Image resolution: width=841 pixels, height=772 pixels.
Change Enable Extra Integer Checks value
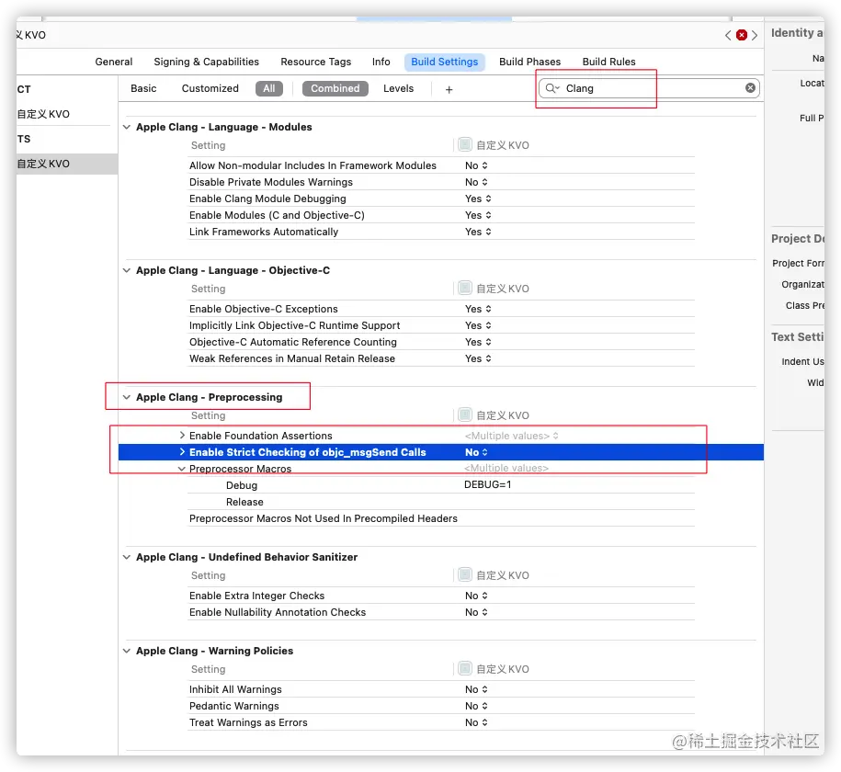(x=476, y=596)
